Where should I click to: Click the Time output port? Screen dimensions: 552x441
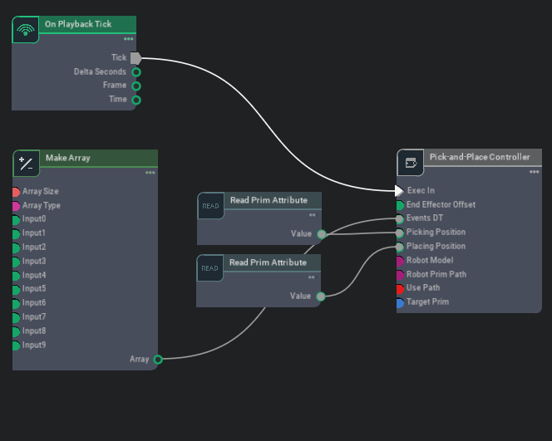pyautogui.click(x=136, y=100)
